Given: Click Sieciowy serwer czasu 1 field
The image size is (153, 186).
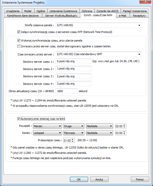Looking at the screenshot, I should coord(73,61).
